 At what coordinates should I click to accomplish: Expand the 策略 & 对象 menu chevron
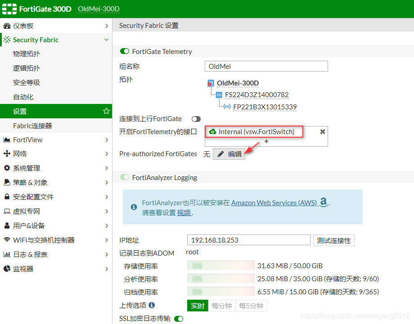point(107,182)
